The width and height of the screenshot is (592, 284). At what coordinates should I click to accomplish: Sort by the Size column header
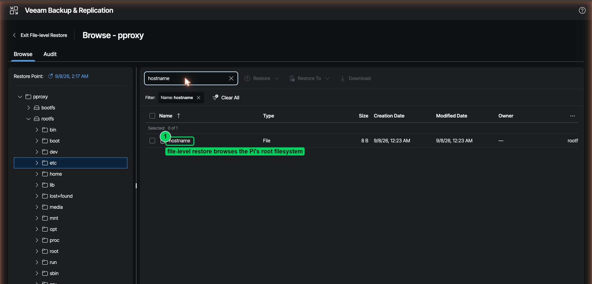click(x=363, y=116)
